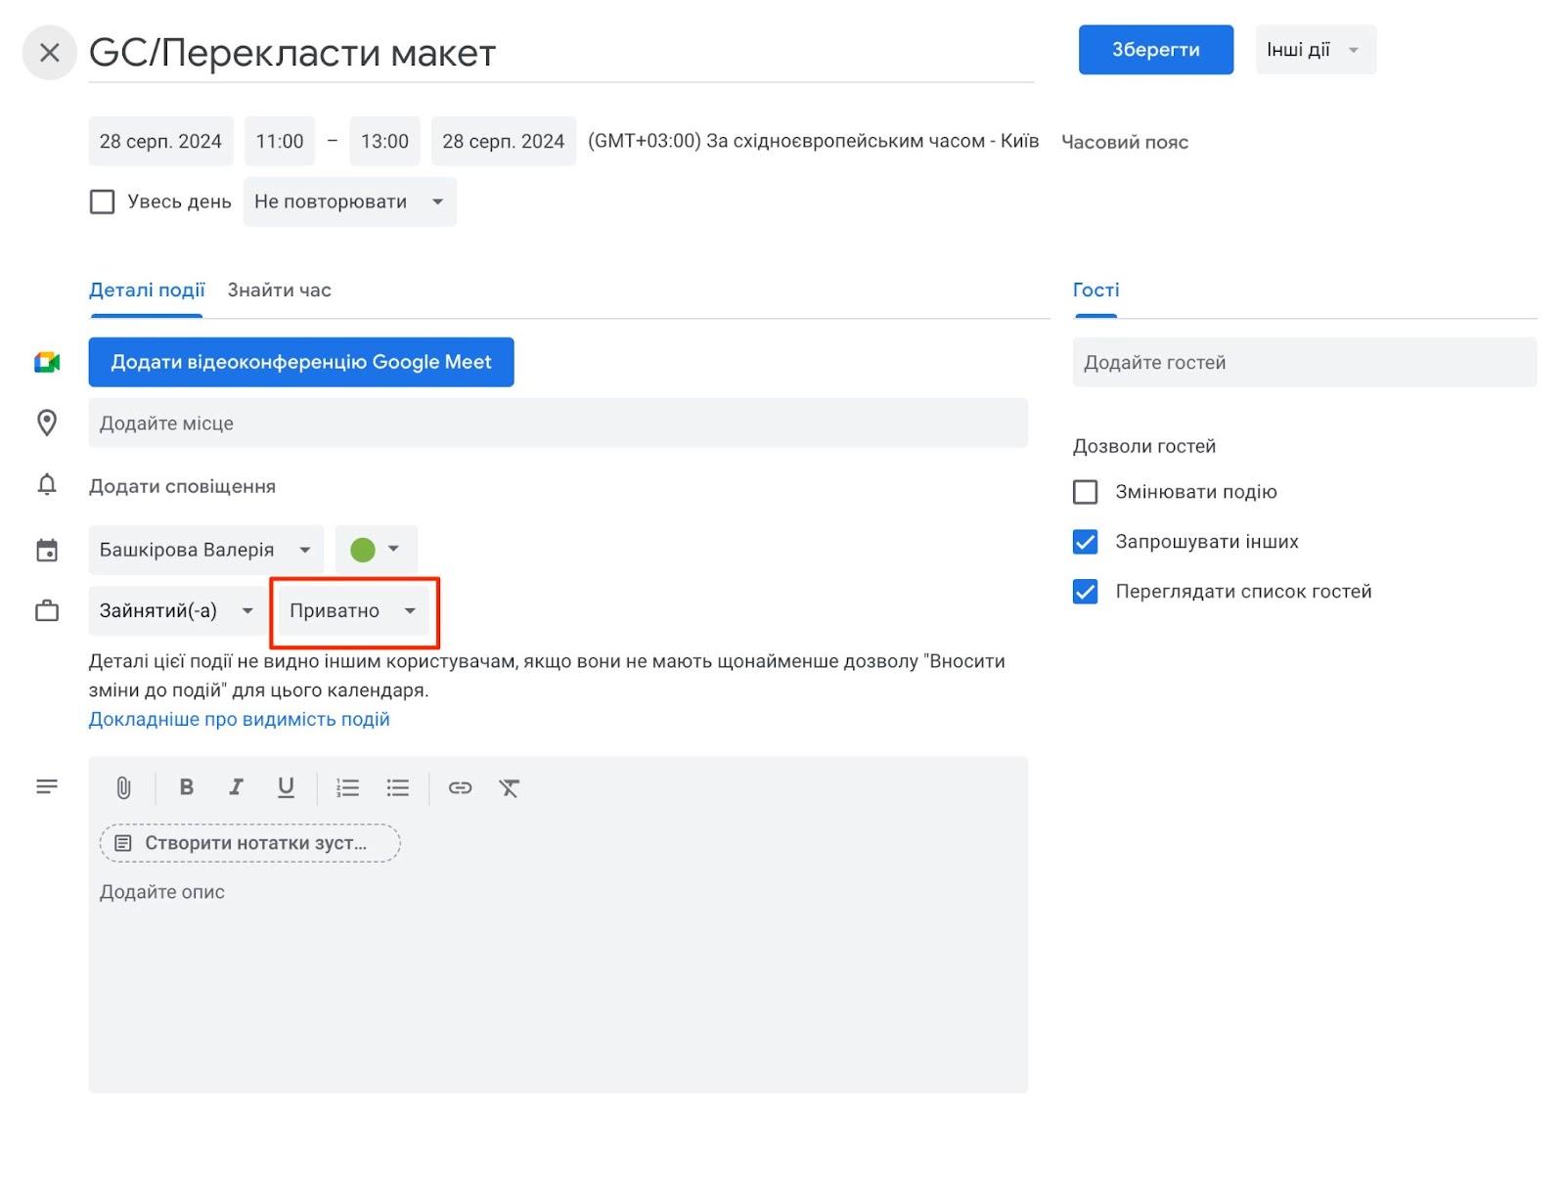1565x1204 pixels.
Task: Open 'Докладніше про видимість подій' link
Action: [239, 720]
